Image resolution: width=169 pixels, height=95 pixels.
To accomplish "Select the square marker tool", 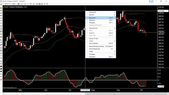I will click(1, 71).
